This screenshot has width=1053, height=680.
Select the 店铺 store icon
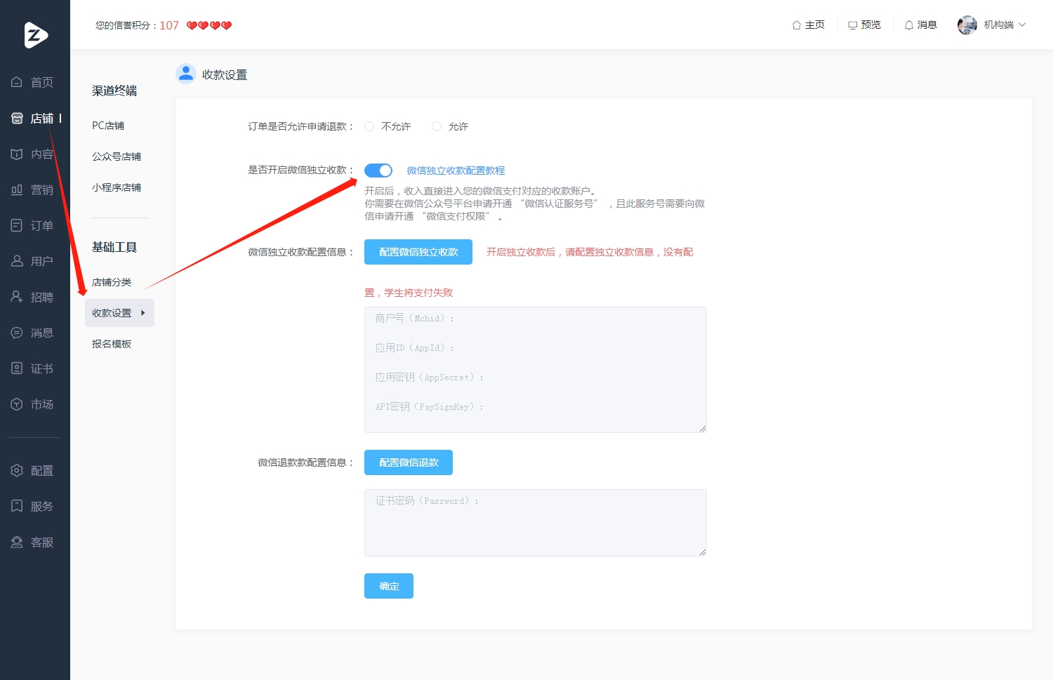[x=17, y=118]
